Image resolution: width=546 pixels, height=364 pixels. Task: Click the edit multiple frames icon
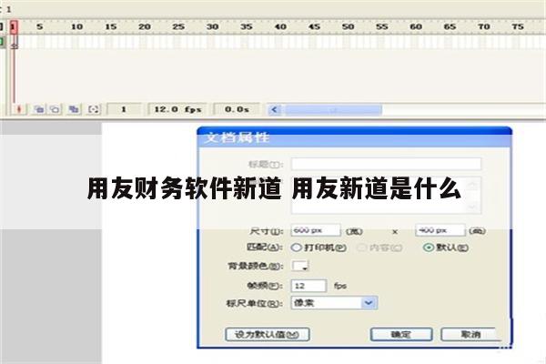pos(74,109)
